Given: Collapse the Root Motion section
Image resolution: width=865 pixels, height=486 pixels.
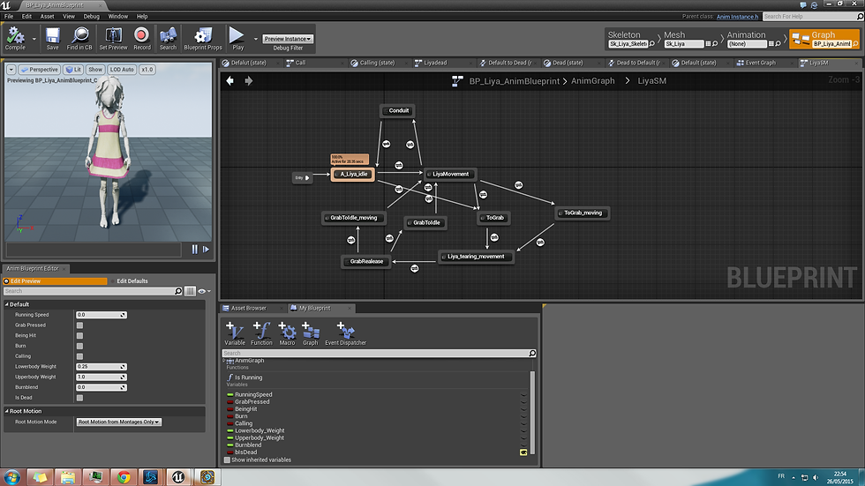Looking at the screenshot, I should point(7,412).
